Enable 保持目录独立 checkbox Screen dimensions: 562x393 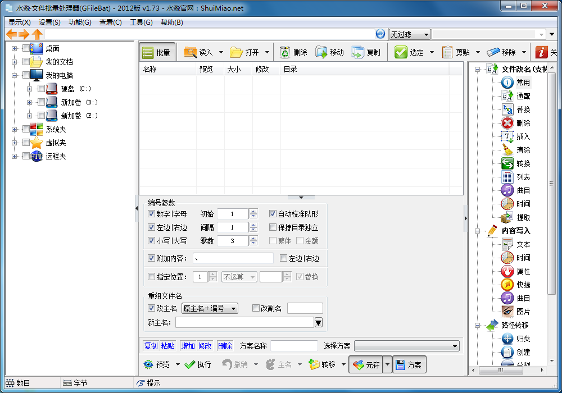(x=273, y=227)
